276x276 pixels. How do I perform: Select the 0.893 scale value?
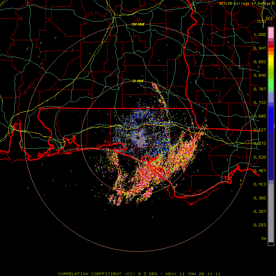click(260, 62)
